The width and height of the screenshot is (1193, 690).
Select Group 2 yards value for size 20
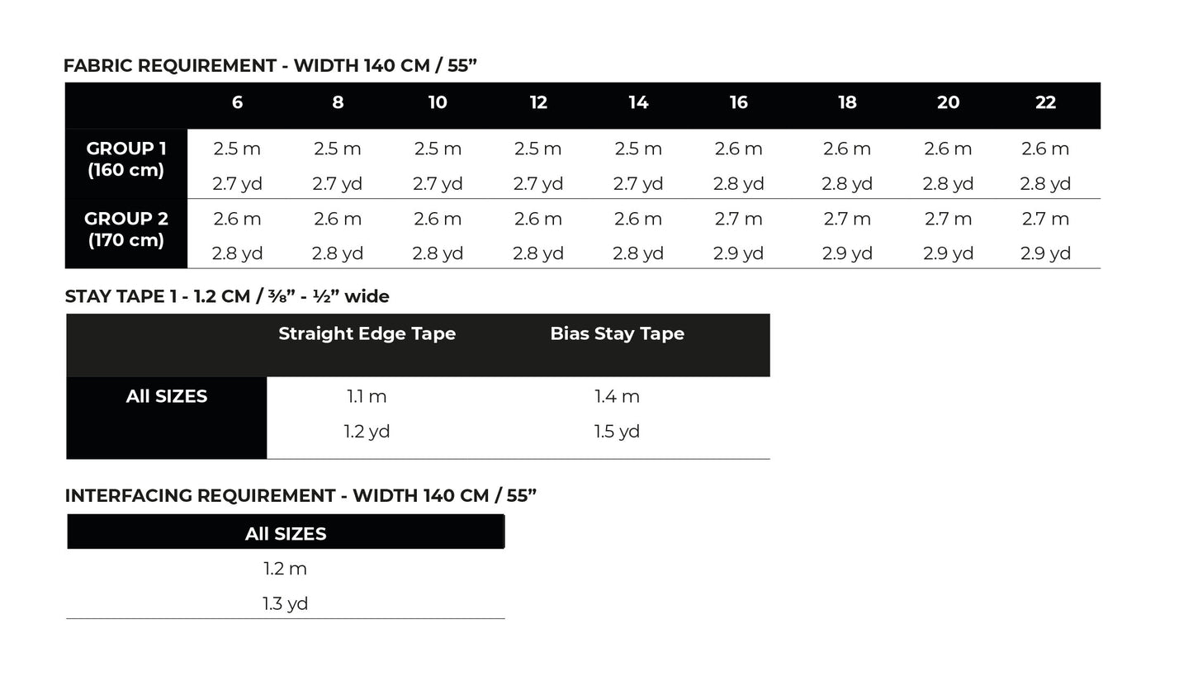948,254
